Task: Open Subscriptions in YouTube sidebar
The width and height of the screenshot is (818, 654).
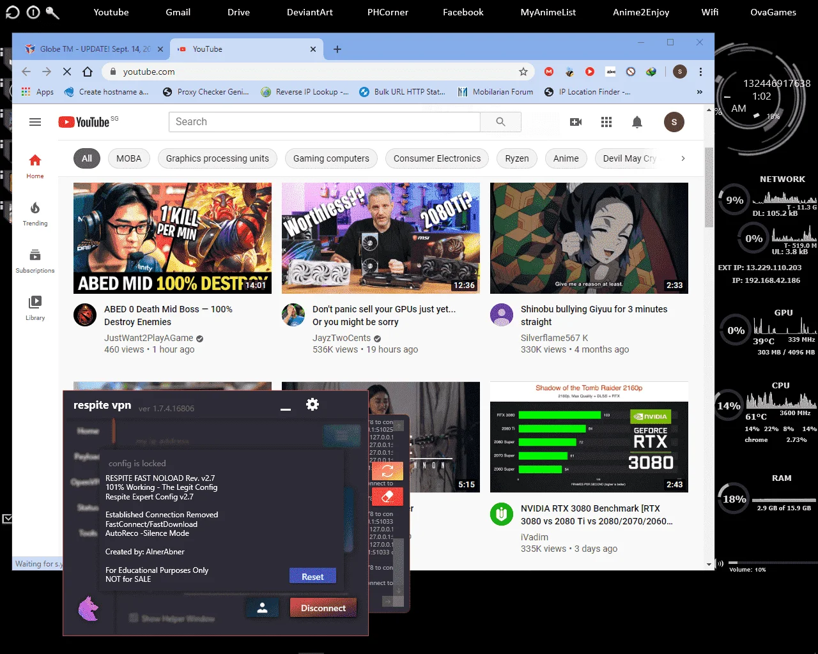Action: click(x=35, y=261)
